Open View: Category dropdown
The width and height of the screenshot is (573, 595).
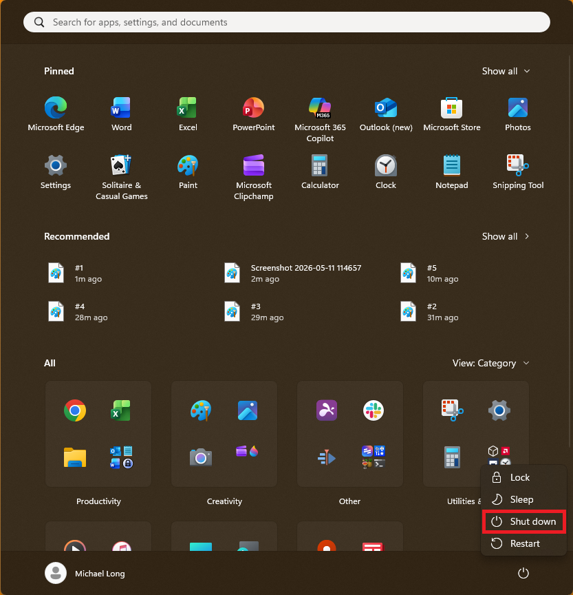coord(490,363)
